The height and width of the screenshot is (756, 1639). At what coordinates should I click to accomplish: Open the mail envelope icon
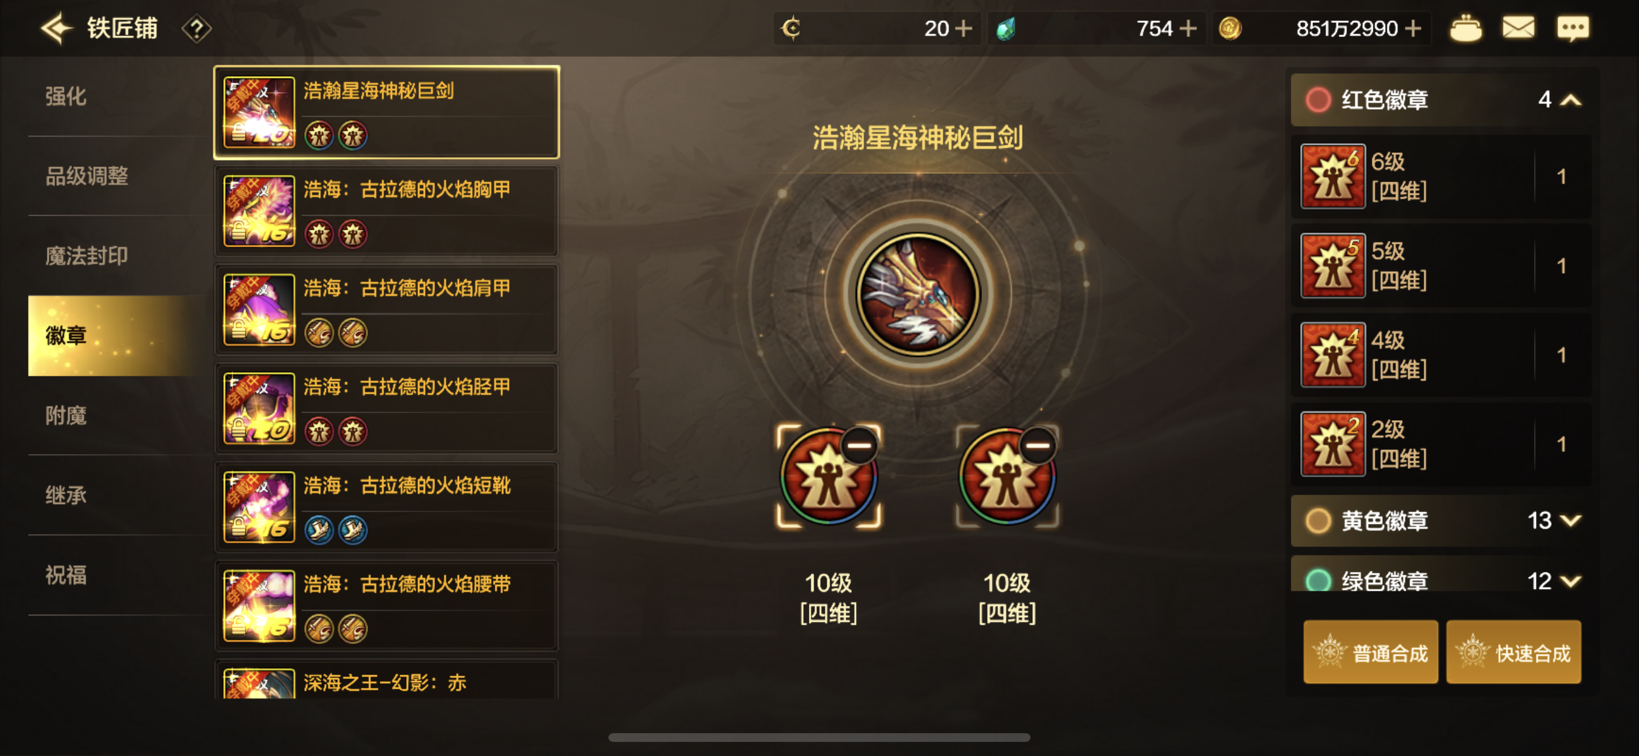[1518, 28]
